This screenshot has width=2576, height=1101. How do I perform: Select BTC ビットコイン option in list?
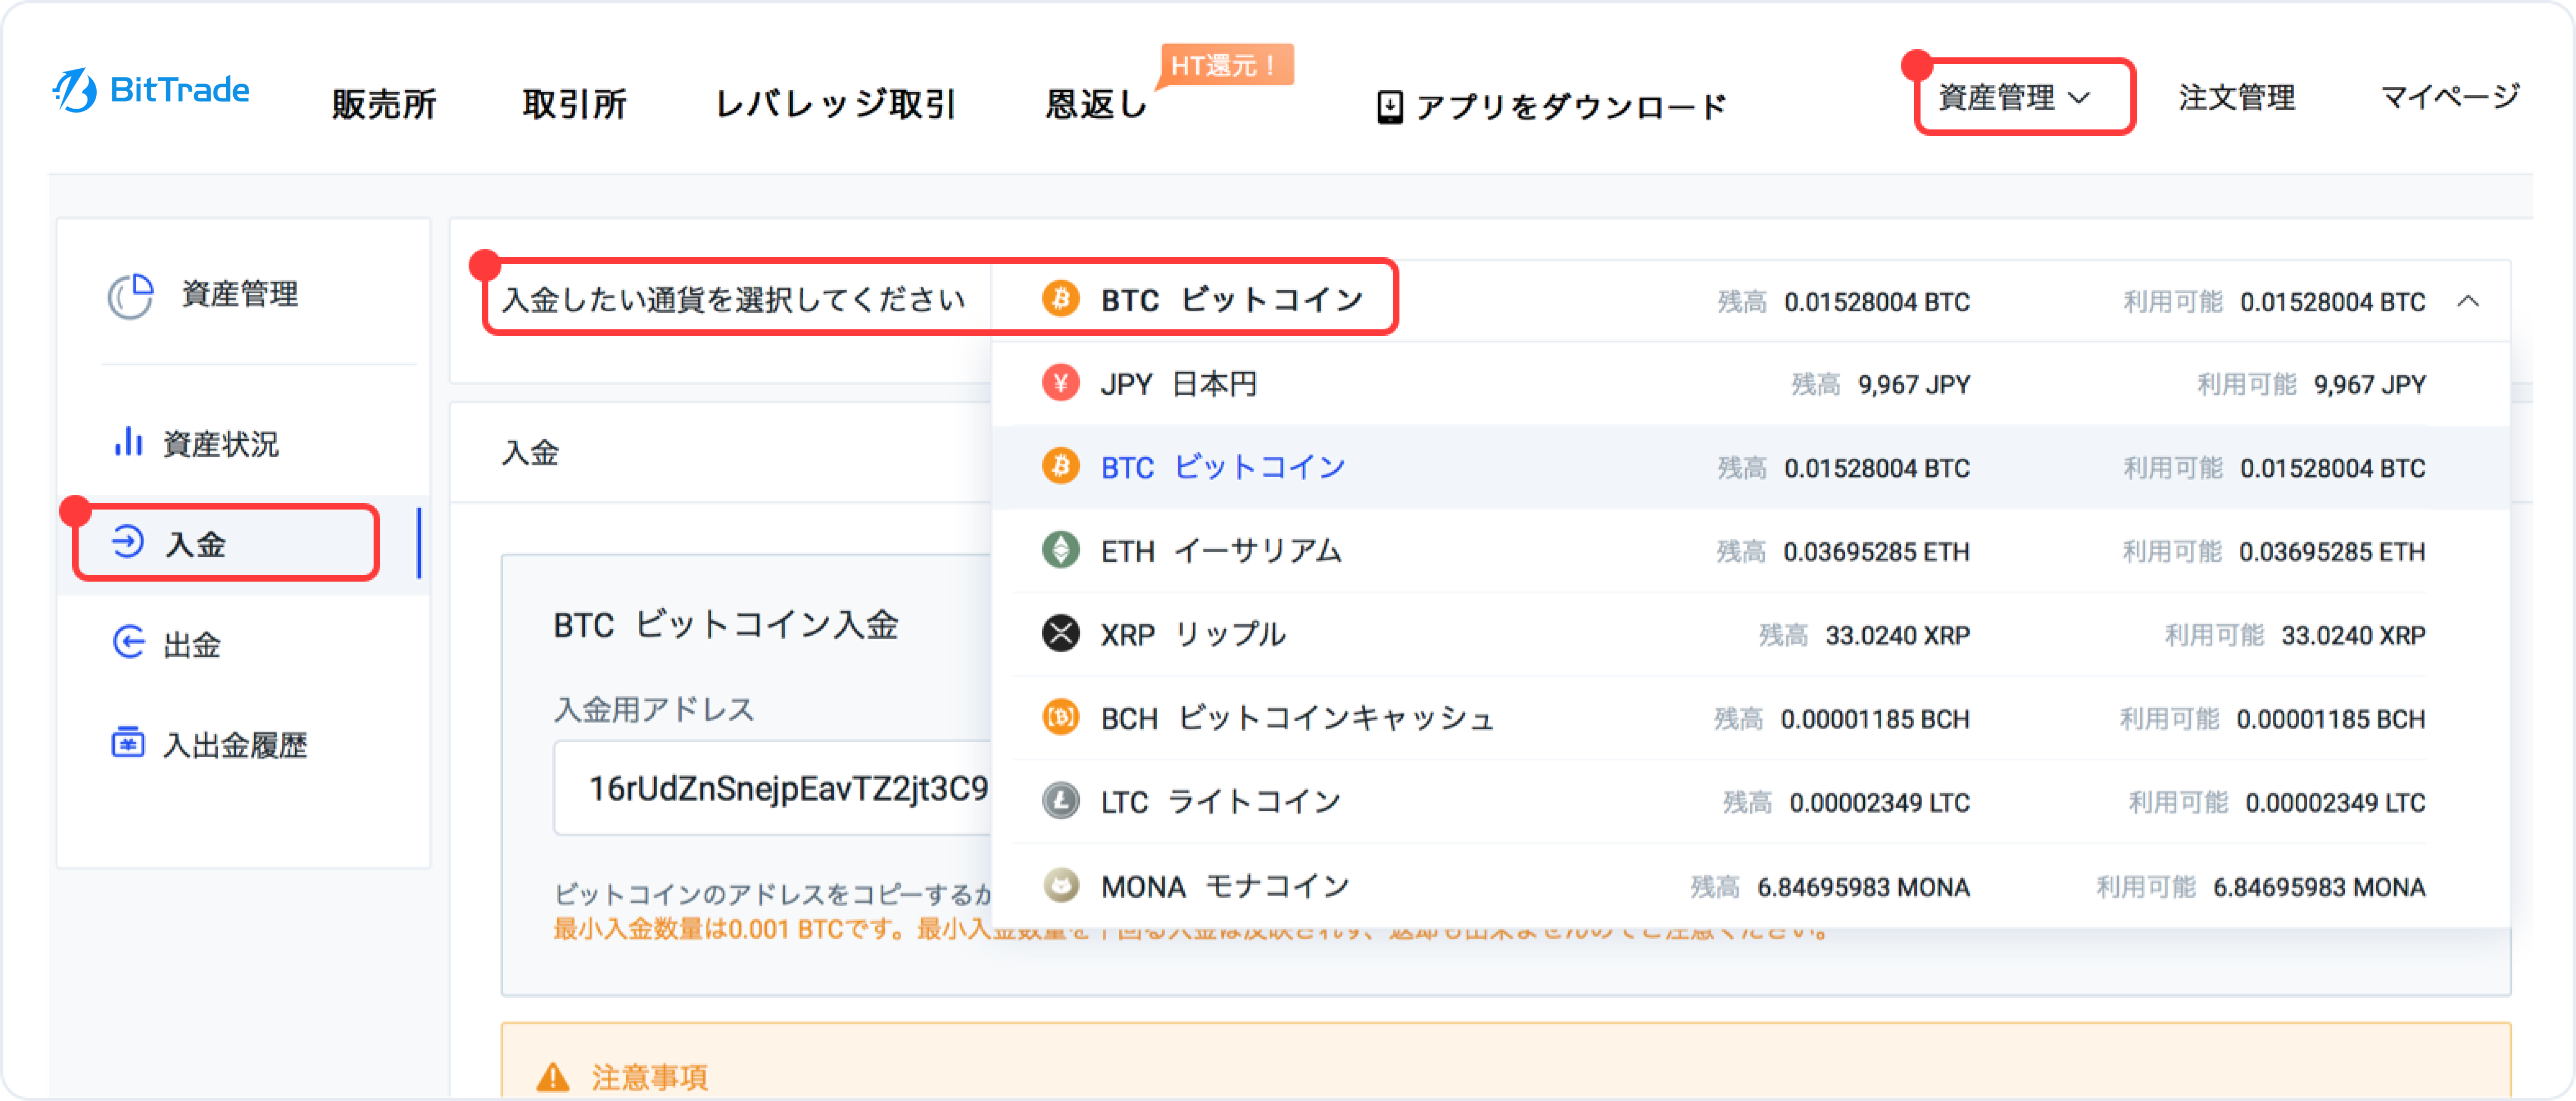[1751, 467]
